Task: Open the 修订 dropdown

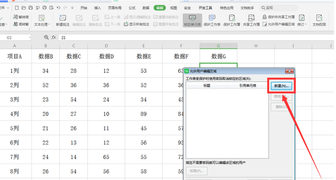Action: (302, 21)
